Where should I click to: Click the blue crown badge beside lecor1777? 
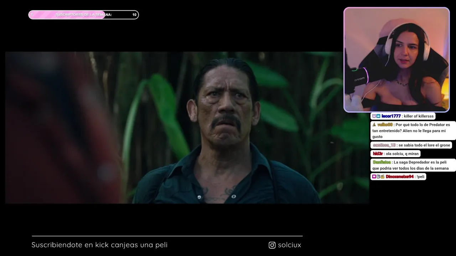point(378,116)
